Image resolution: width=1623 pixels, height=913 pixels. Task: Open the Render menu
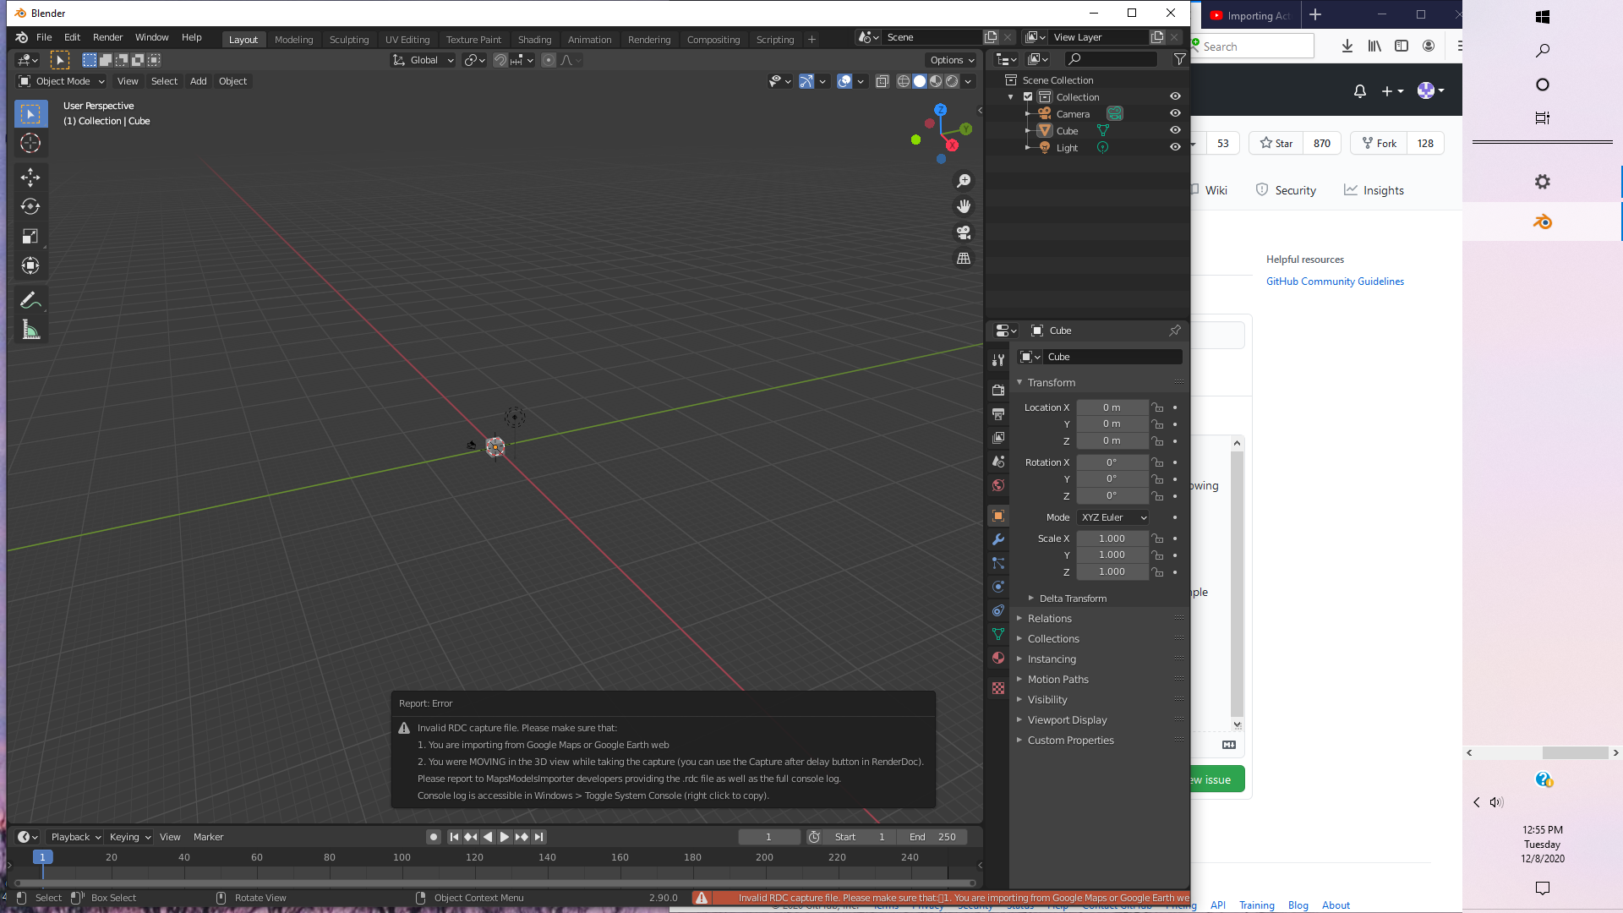(107, 37)
